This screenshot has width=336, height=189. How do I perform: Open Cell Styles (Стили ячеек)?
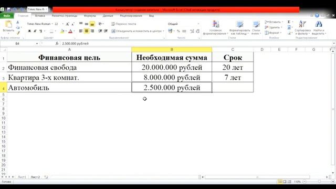pyautogui.click(x=256, y=28)
